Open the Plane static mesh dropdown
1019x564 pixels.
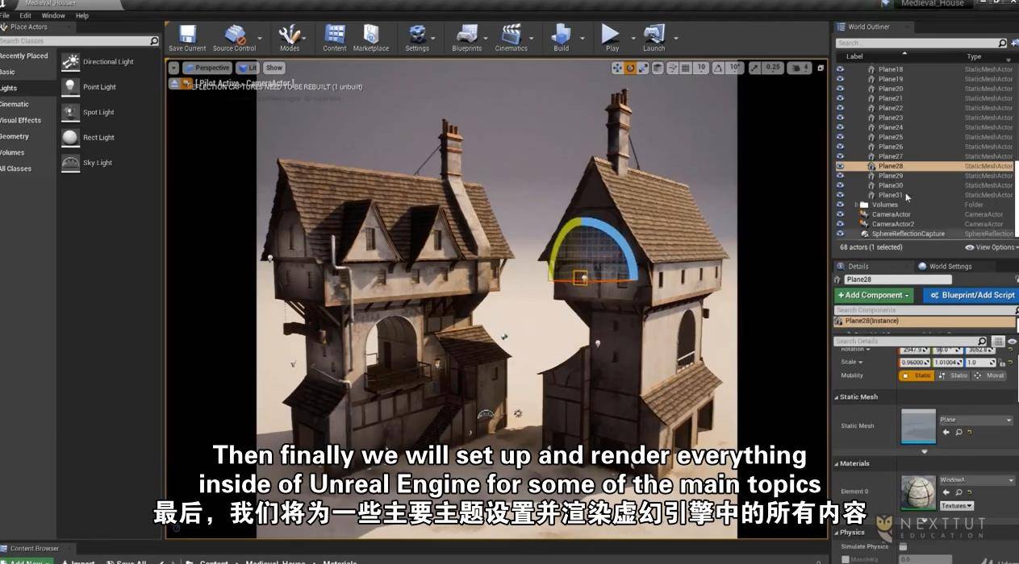coord(975,420)
